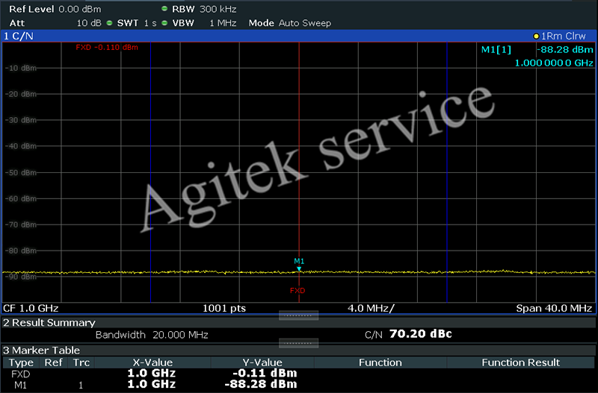Click the Ref column header
The height and width of the screenshot is (393, 598).
[53, 362]
